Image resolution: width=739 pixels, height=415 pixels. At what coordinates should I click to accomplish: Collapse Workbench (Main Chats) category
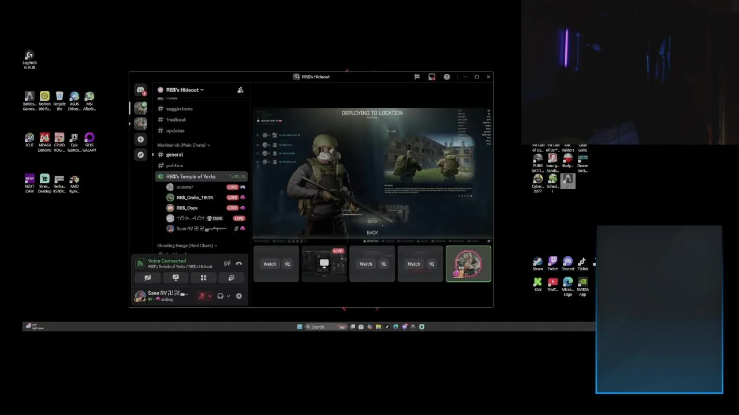coord(183,145)
